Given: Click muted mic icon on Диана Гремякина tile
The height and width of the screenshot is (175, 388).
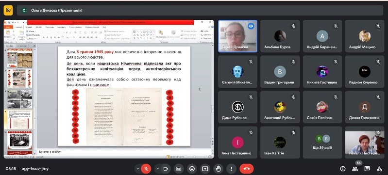Looking at the screenshot, I should (x=378, y=97).
